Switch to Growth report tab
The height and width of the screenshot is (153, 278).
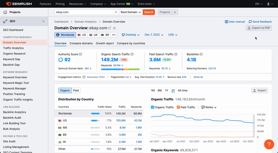(105, 43)
